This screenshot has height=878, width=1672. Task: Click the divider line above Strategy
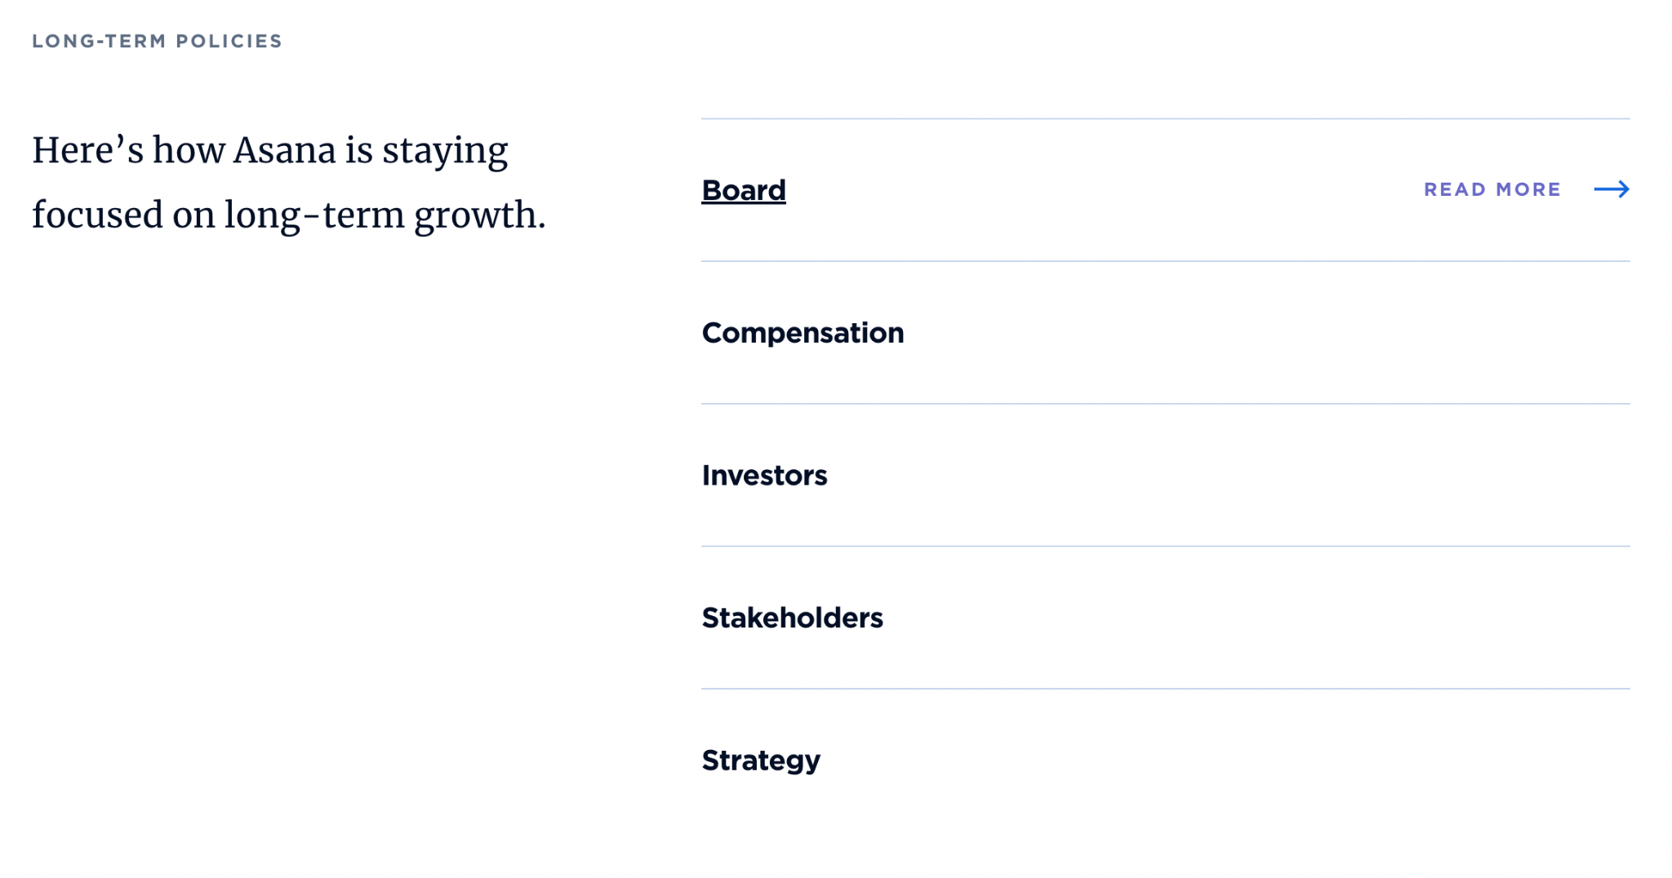(x=1165, y=689)
